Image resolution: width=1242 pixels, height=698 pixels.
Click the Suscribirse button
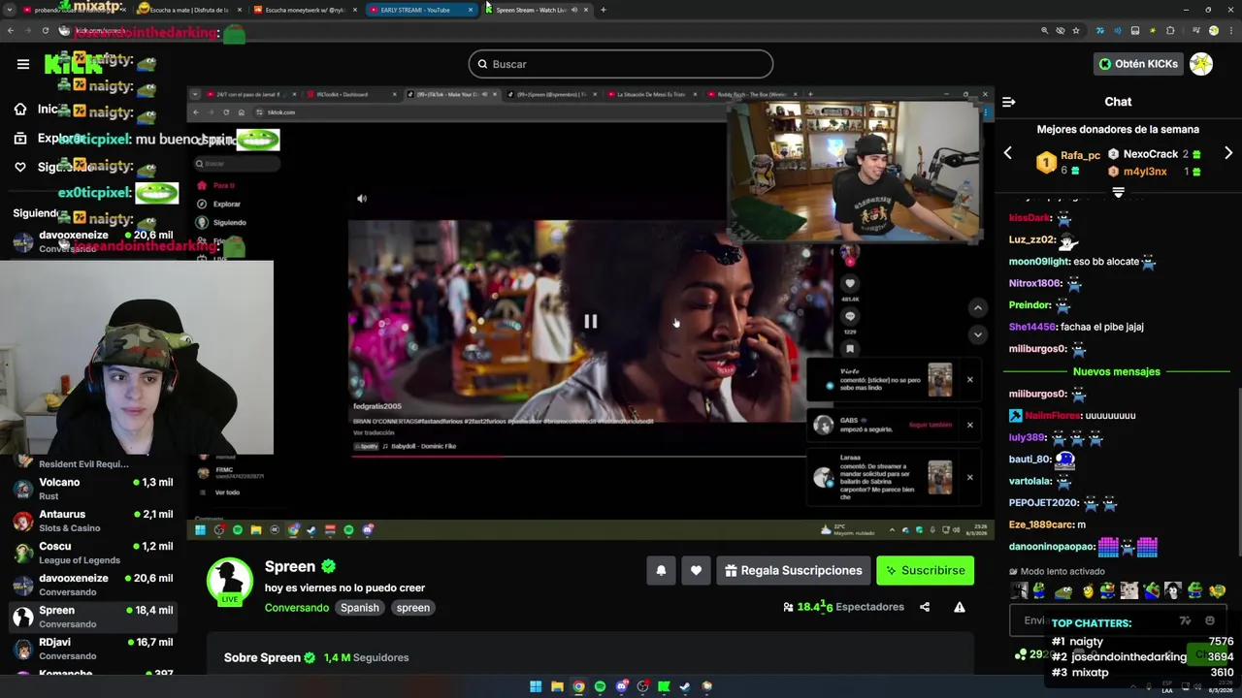(925, 570)
